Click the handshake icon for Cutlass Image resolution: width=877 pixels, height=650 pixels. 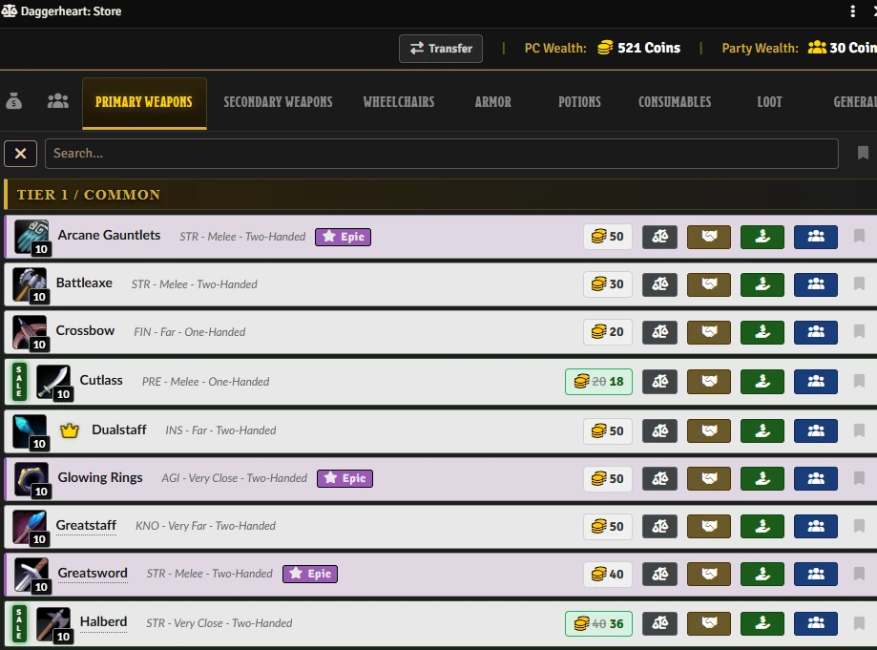tap(709, 382)
